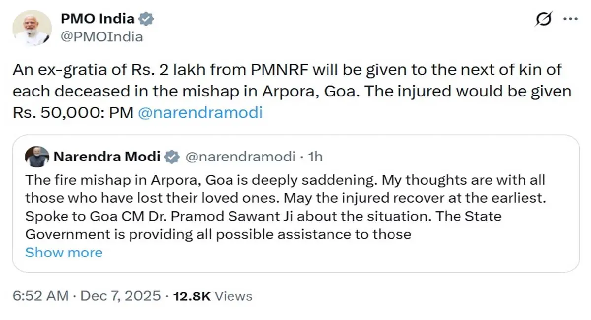Click the Views label at the bottom
Screen dimensions: 591x320
tap(234, 296)
